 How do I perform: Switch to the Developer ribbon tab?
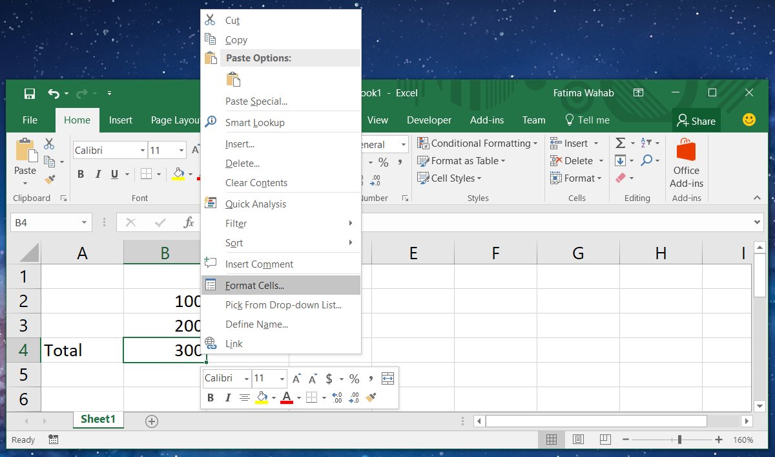[429, 120]
